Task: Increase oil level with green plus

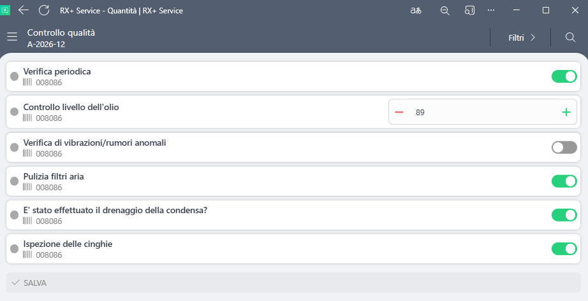Action: pyautogui.click(x=566, y=112)
